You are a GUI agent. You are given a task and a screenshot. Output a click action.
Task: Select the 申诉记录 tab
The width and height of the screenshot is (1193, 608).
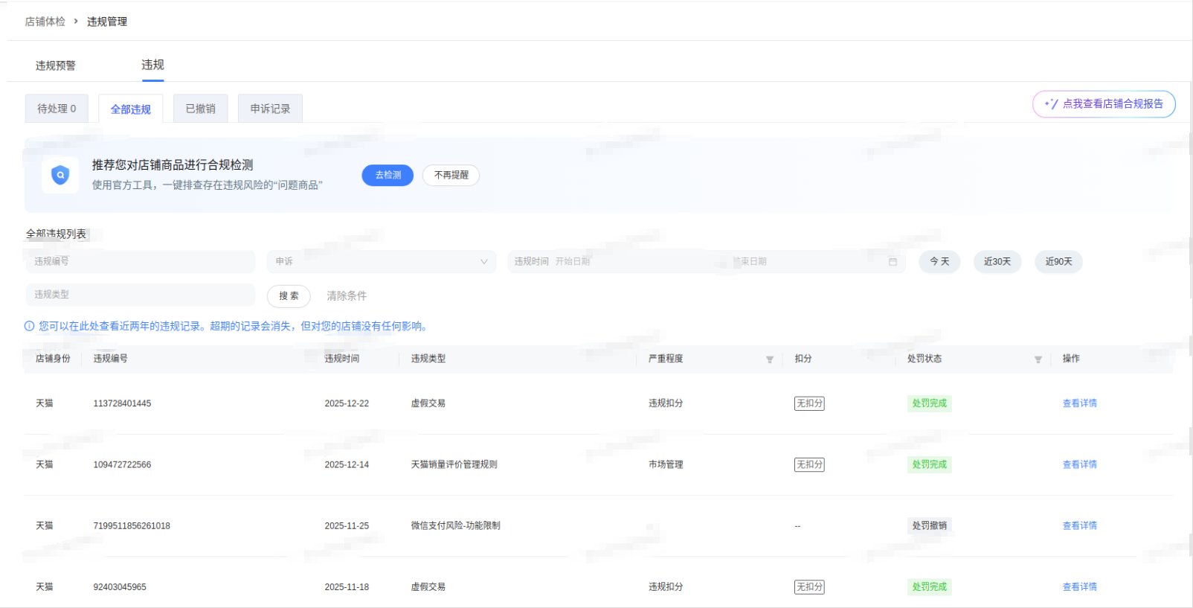270,109
